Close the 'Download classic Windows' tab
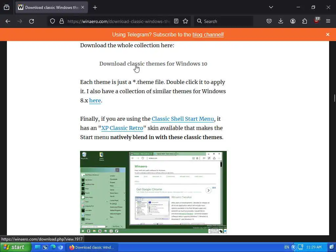336x252 pixels. pyautogui.click(x=83, y=8)
